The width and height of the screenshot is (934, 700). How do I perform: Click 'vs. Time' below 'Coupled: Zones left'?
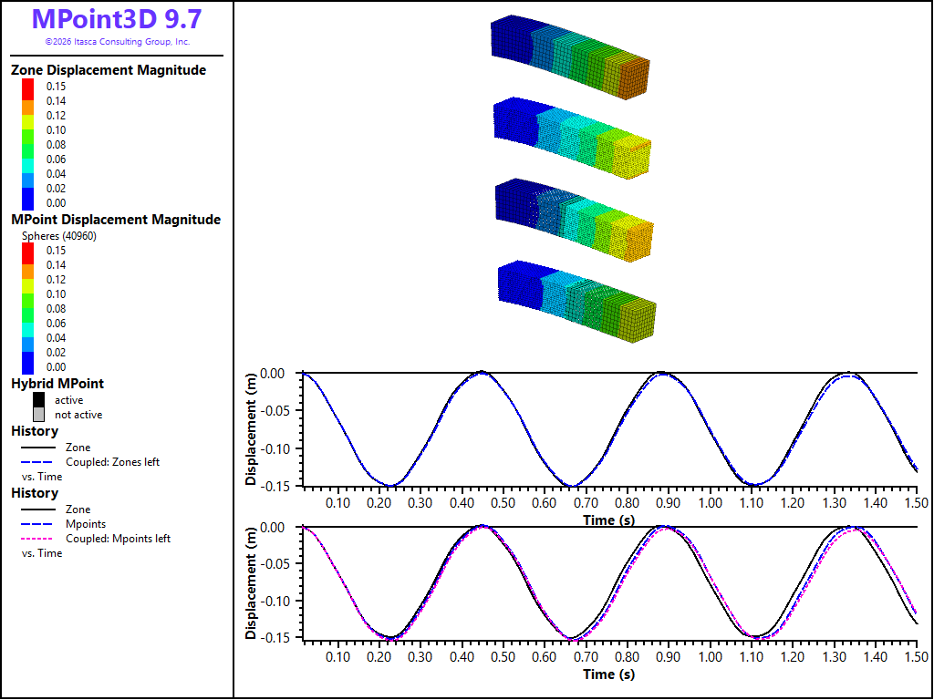42,476
